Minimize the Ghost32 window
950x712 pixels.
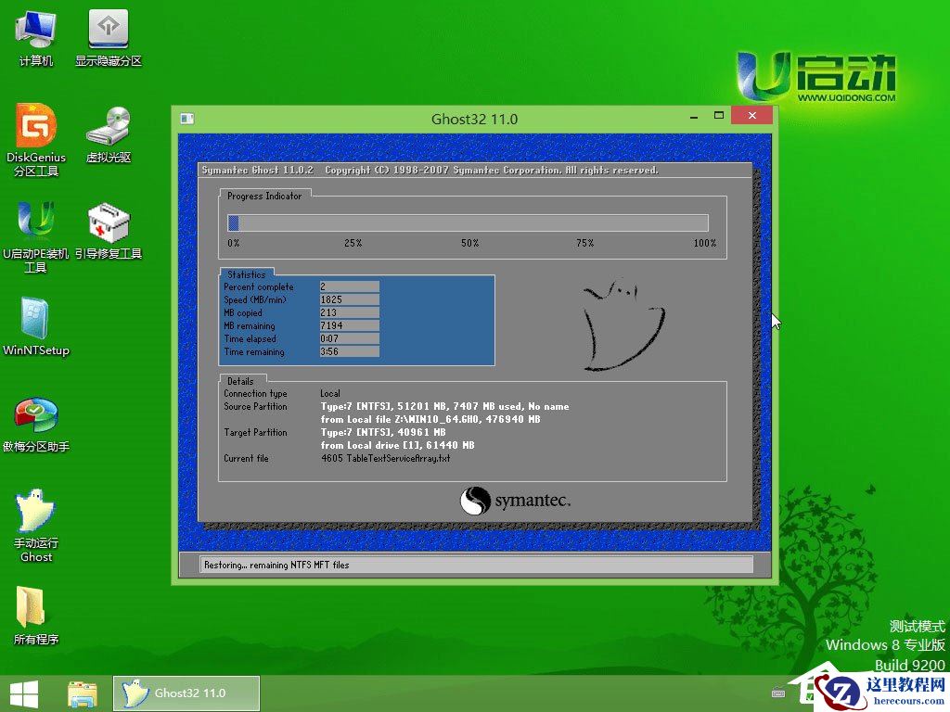(693, 115)
